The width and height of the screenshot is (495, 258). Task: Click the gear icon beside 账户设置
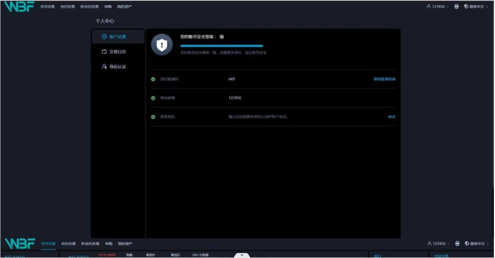click(x=104, y=37)
